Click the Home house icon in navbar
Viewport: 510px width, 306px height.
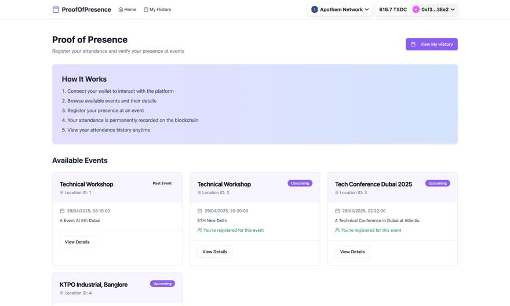[121, 9]
